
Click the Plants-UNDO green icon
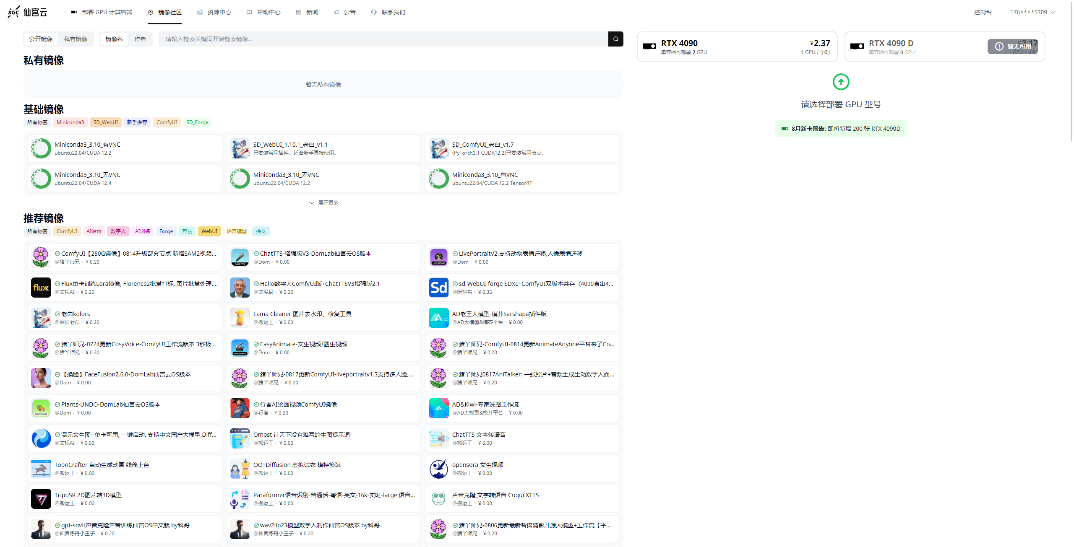[x=41, y=408]
